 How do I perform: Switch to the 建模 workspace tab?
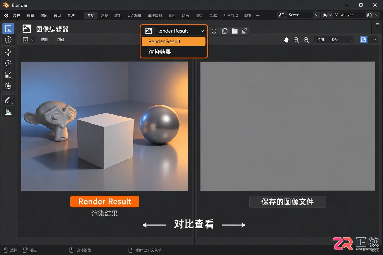click(x=105, y=16)
